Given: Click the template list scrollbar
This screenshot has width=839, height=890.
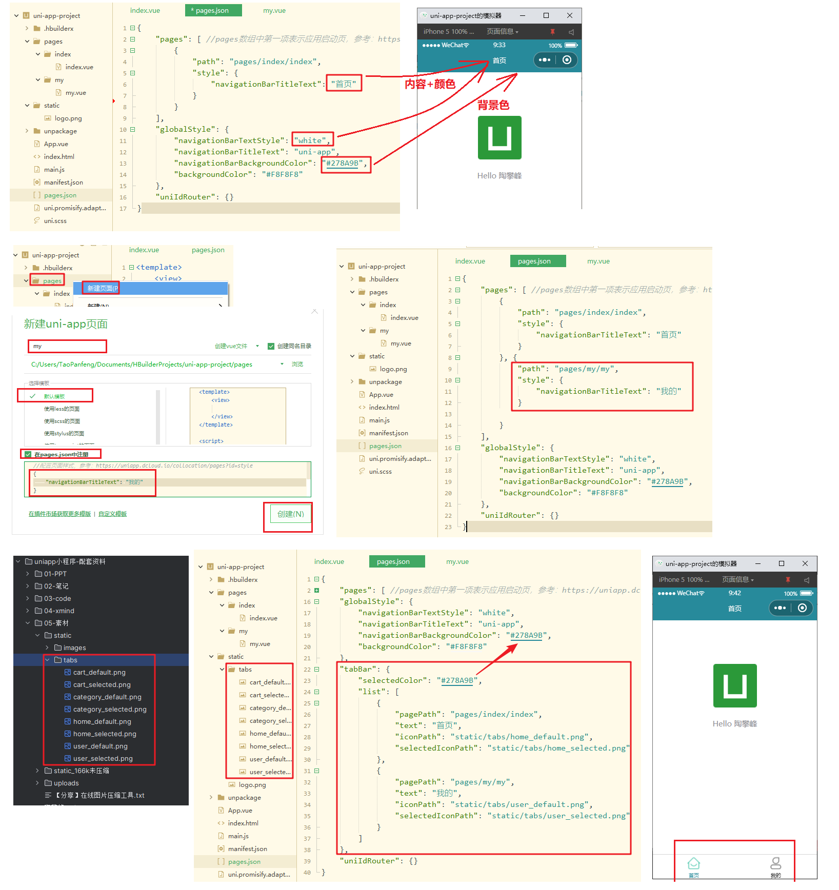Looking at the screenshot, I should pos(158,417).
